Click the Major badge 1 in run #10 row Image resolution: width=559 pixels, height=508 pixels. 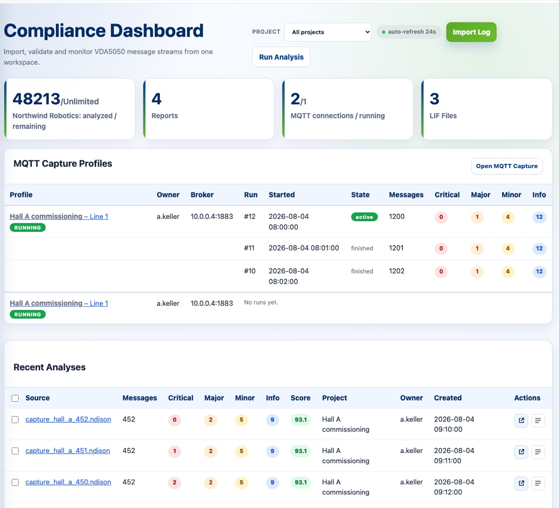pyautogui.click(x=477, y=271)
